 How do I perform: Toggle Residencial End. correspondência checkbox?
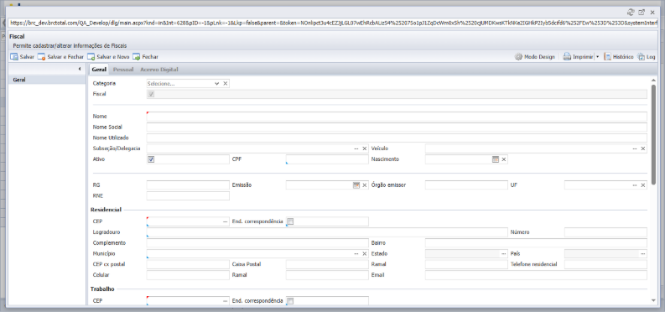pyautogui.click(x=290, y=221)
